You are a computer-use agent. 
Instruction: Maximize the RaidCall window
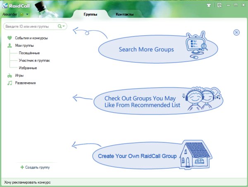coord(236,5)
